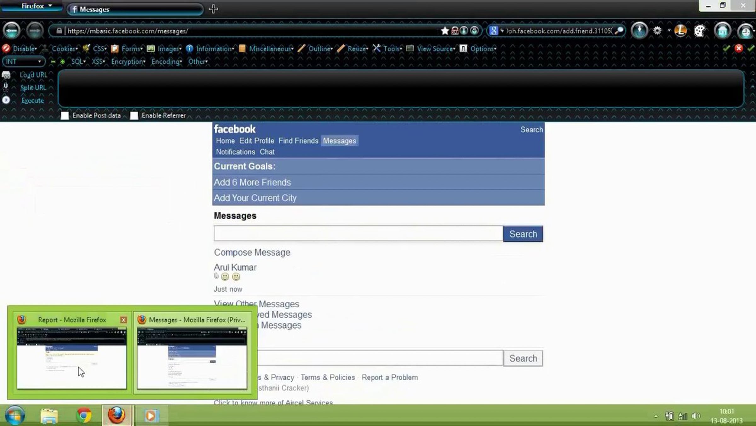Viewport: 756px width, 426px height.
Task: Enable the Post data checkbox
Action: (x=65, y=116)
